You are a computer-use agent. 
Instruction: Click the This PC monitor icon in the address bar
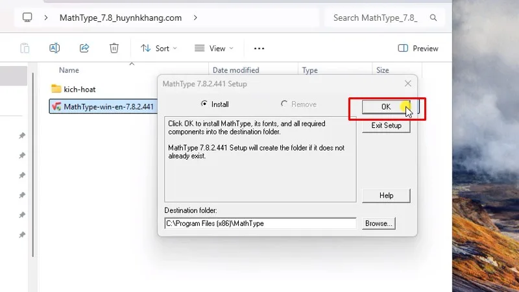pos(27,18)
